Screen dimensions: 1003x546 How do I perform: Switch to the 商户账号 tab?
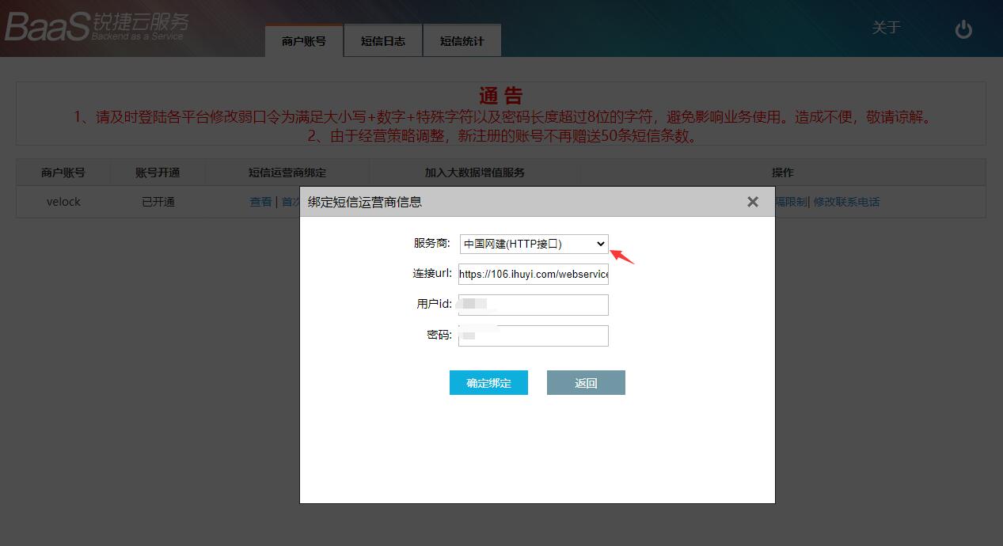(304, 41)
